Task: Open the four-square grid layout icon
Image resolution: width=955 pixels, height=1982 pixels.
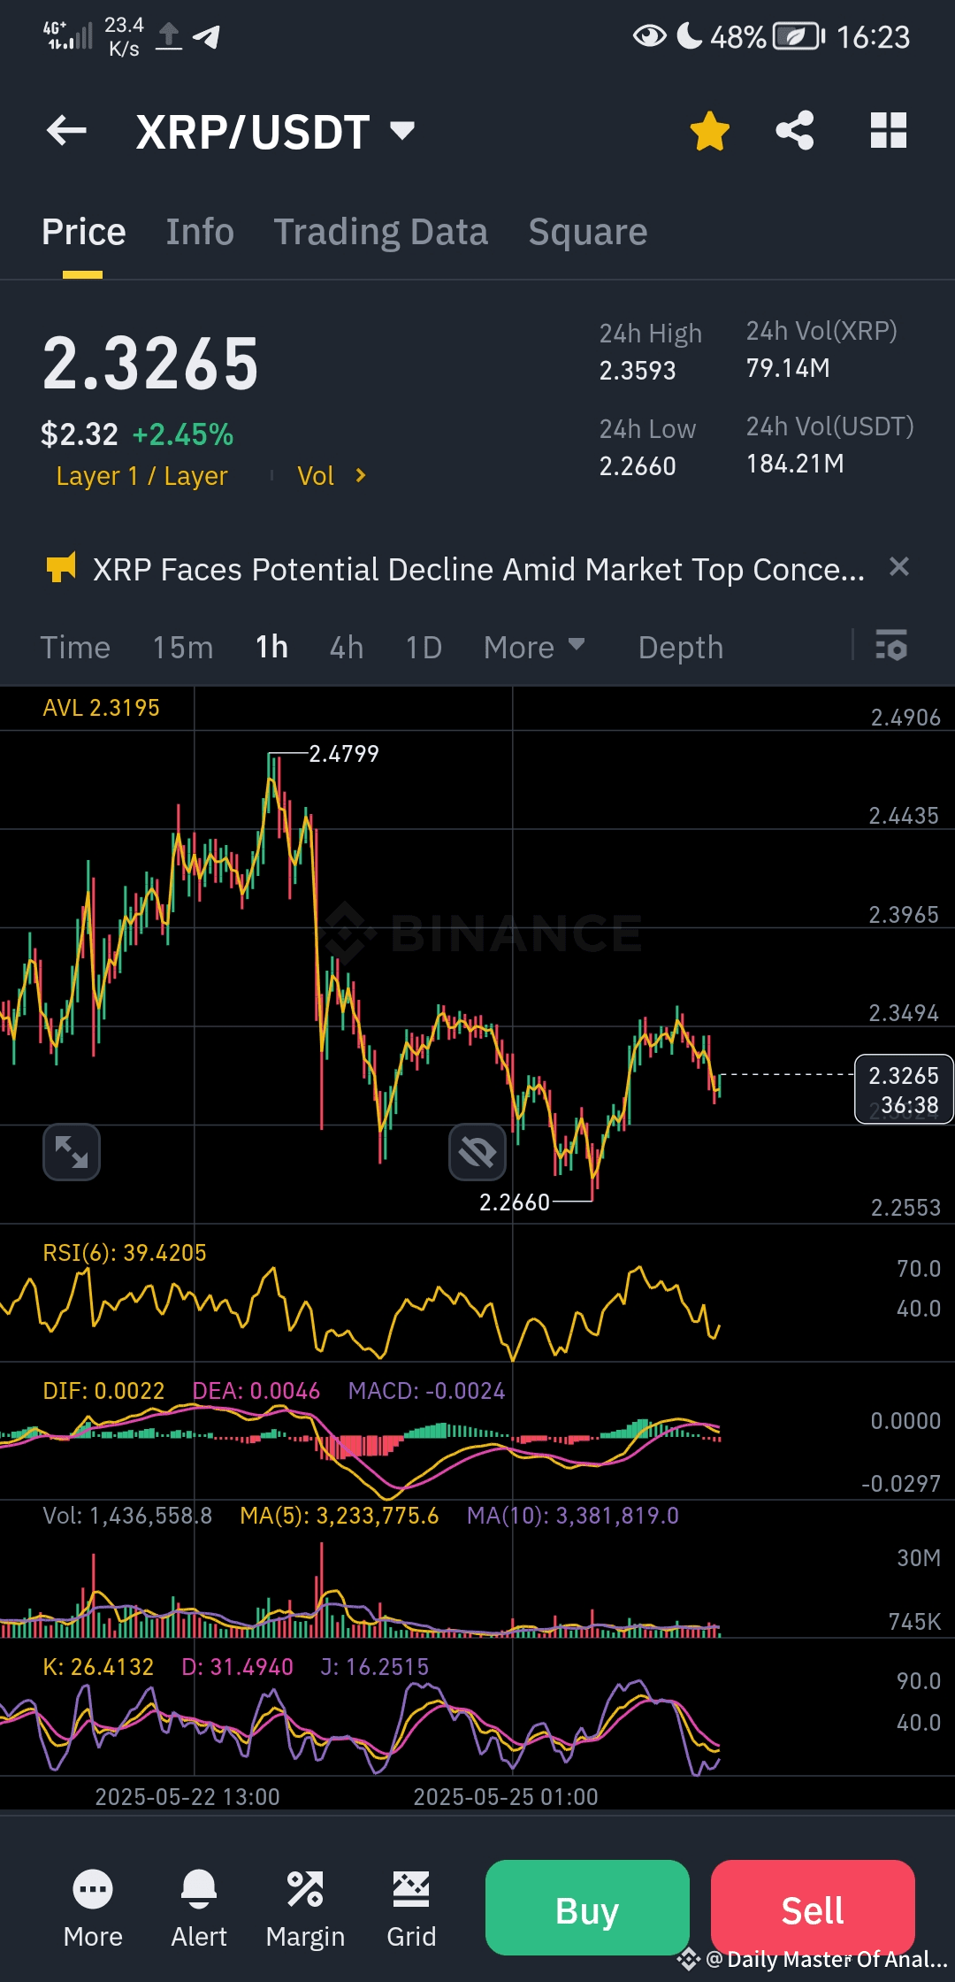Action: (x=888, y=131)
